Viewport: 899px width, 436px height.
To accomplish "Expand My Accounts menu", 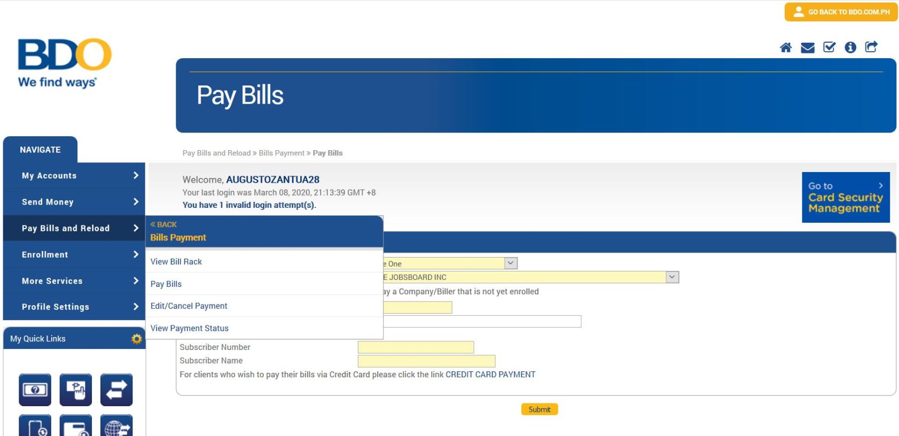I will coord(74,176).
